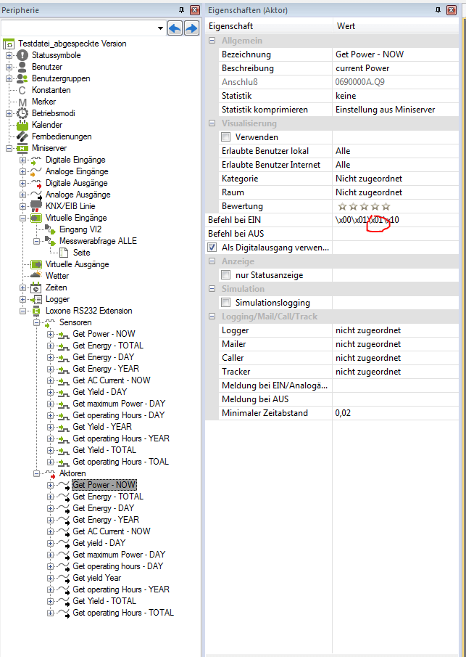
Task: Collapse the Allgemein properties section
Action: tap(212, 41)
